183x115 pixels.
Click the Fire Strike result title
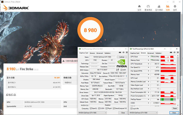[x=27, y=69]
